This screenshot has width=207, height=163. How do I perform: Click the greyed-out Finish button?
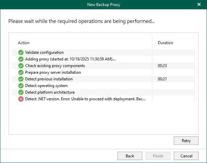pyautogui.click(x=158, y=156)
